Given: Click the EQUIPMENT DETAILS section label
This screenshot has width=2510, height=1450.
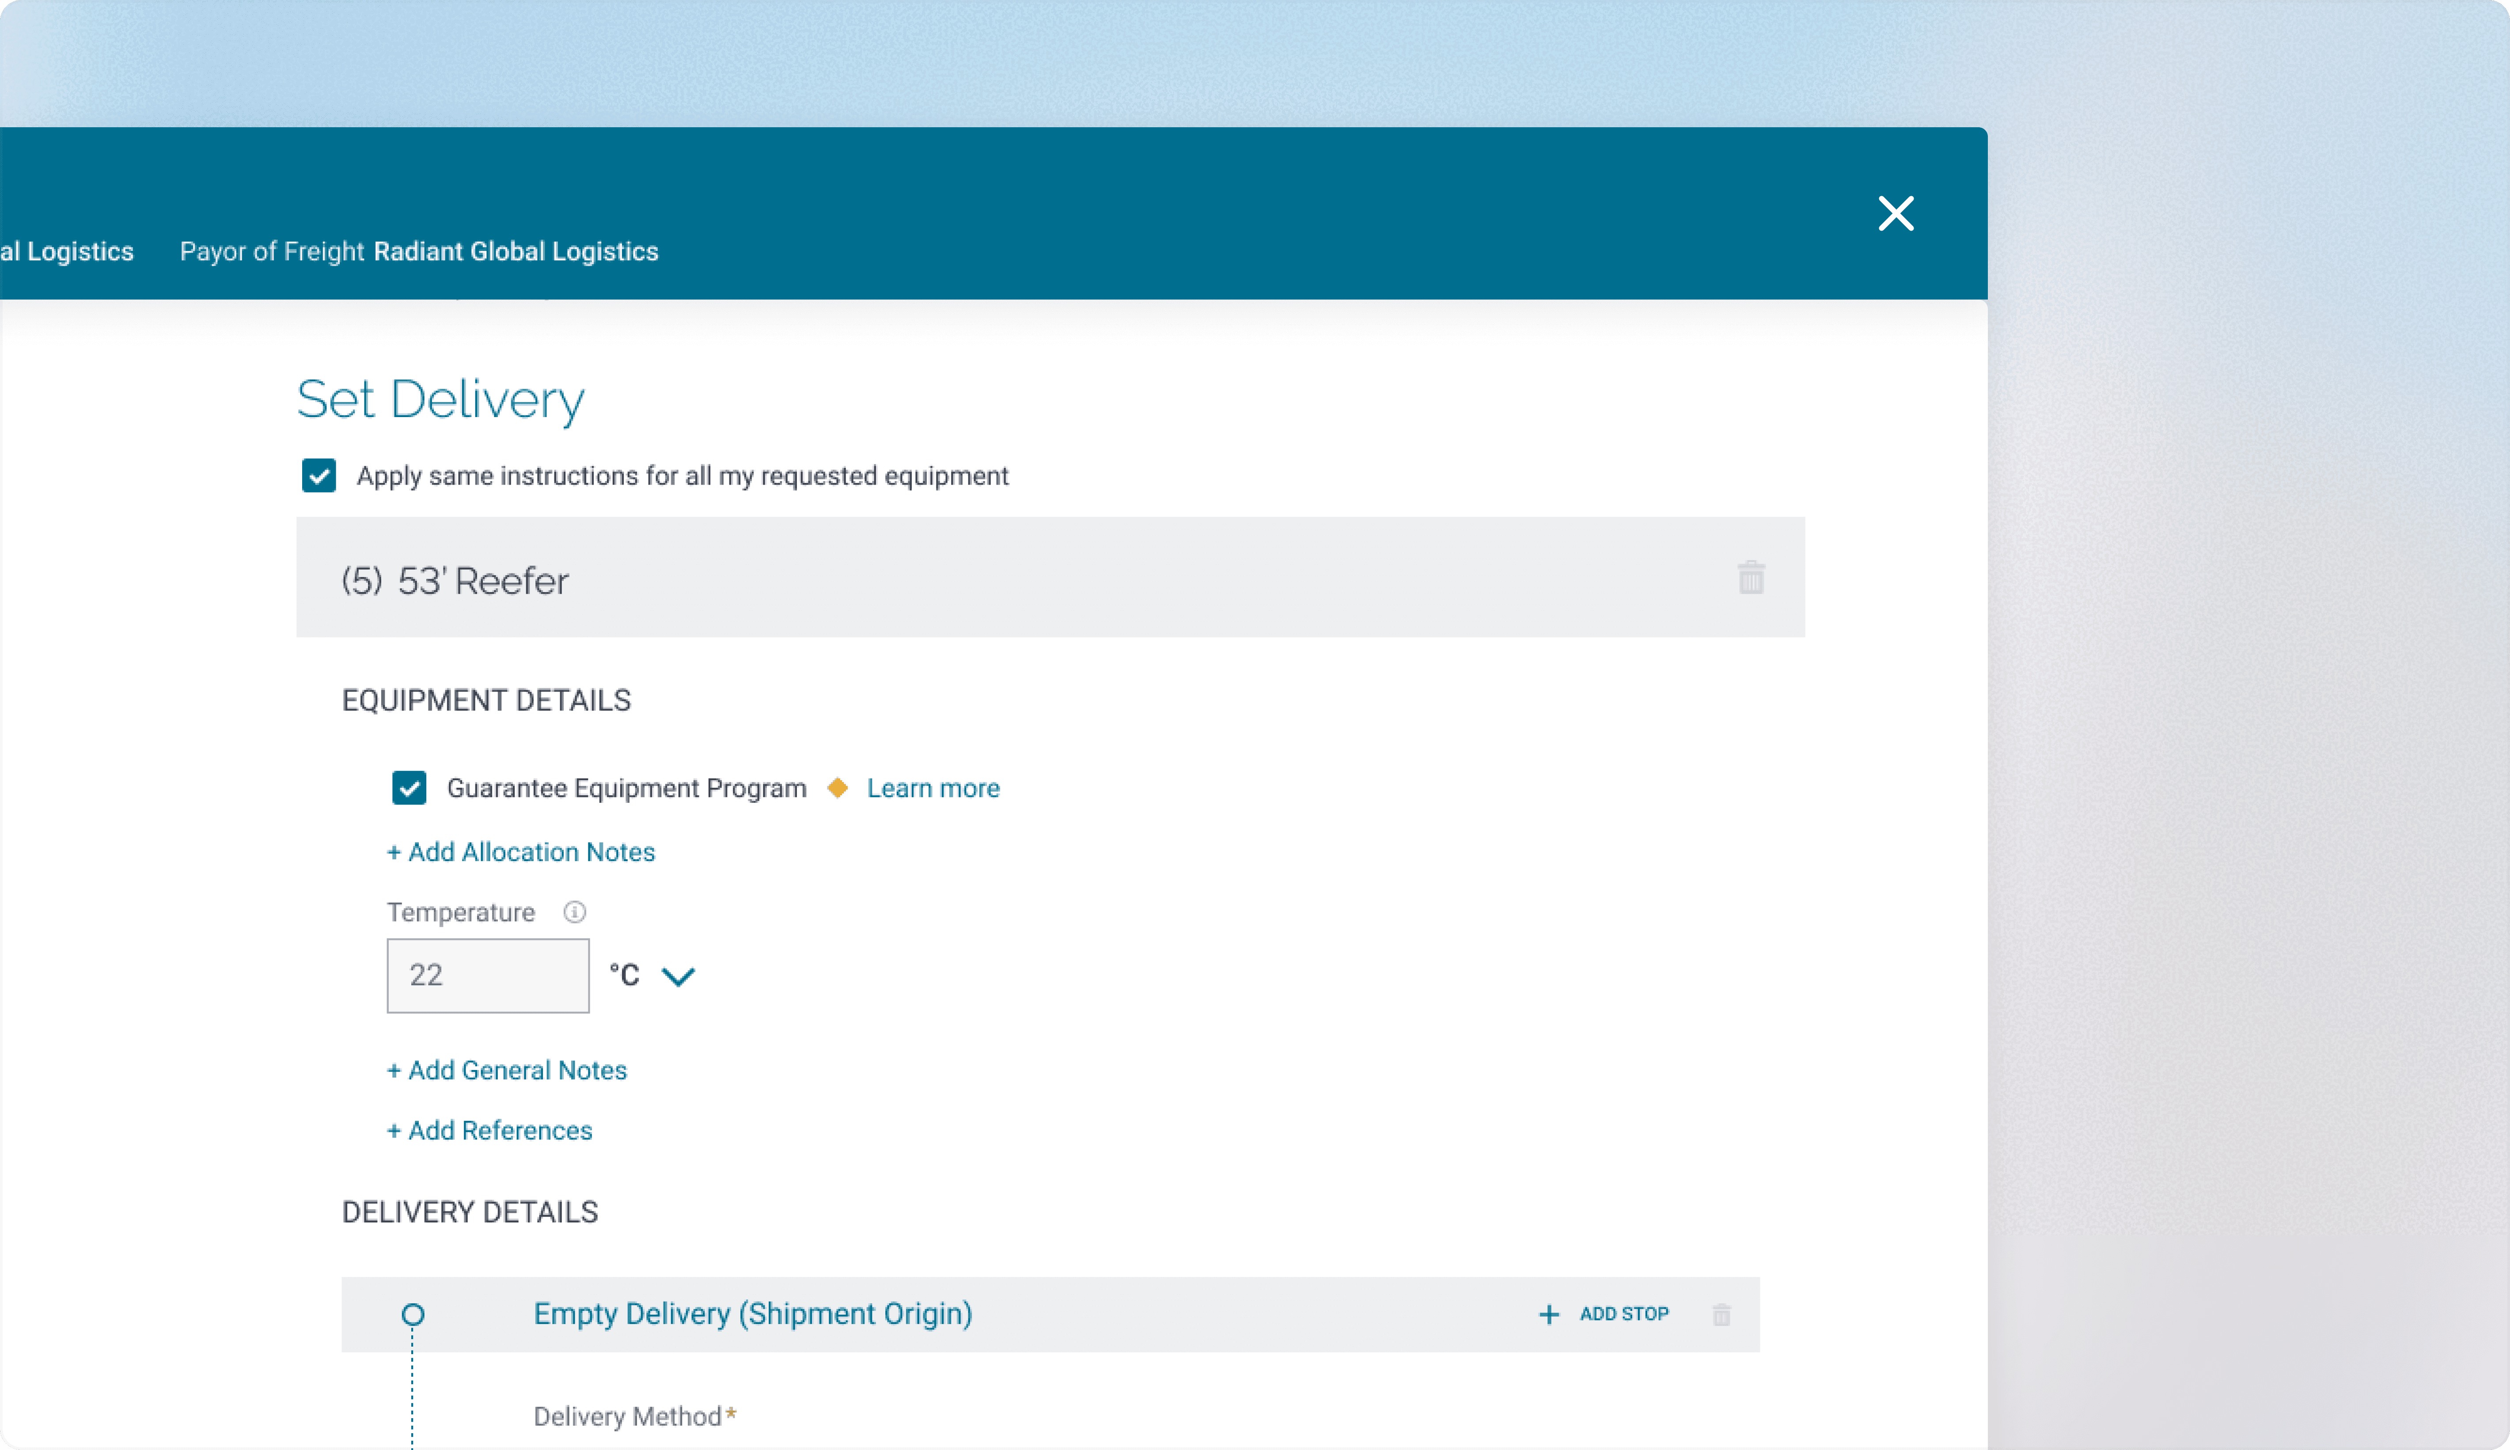Looking at the screenshot, I should click(x=487, y=700).
